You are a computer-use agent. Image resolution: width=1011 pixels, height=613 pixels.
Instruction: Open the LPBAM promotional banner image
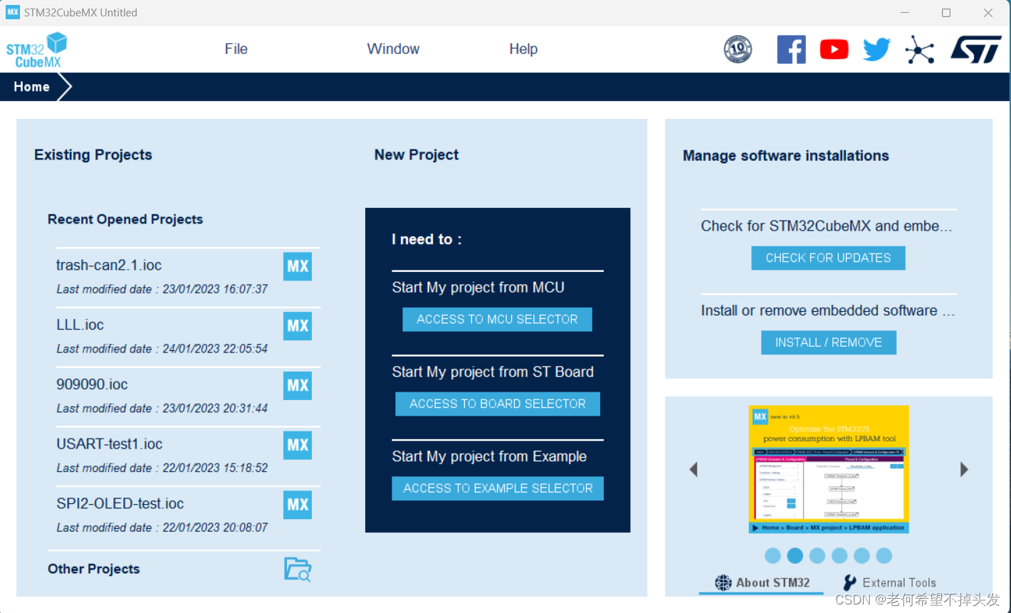tap(829, 469)
